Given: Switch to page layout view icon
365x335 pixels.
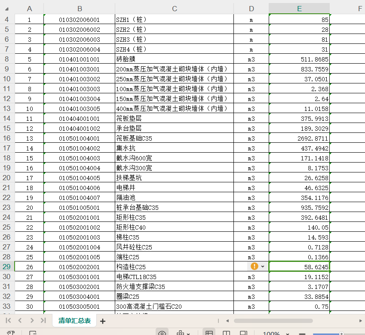Looking at the screenshot, I should coord(227,333).
